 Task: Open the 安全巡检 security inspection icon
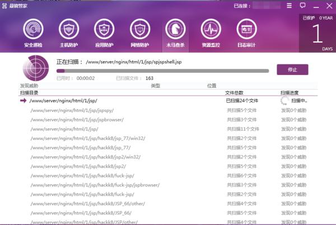click(33, 29)
